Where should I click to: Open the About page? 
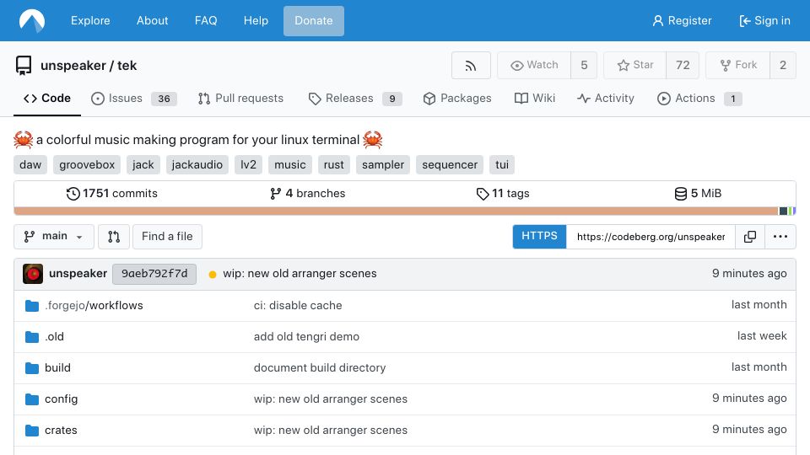point(153,20)
